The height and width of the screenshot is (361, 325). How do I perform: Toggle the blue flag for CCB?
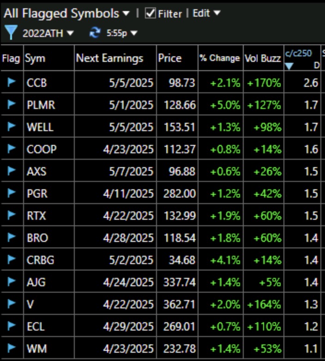point(12,82)
